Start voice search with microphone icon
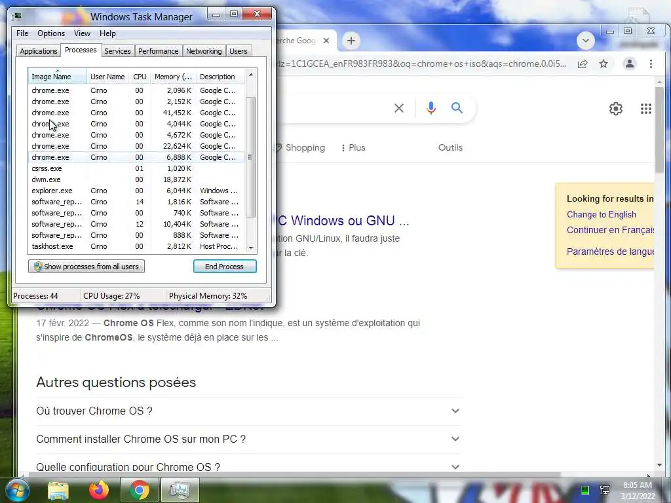Screen dimensions: 671x503 [x=431, y=108]
